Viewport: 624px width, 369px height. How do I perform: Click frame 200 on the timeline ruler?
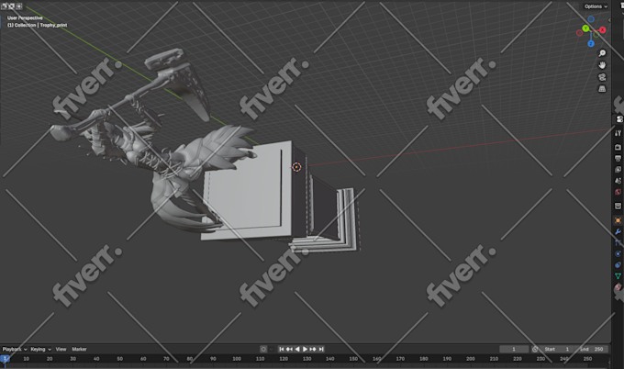[x=471, y=359]
